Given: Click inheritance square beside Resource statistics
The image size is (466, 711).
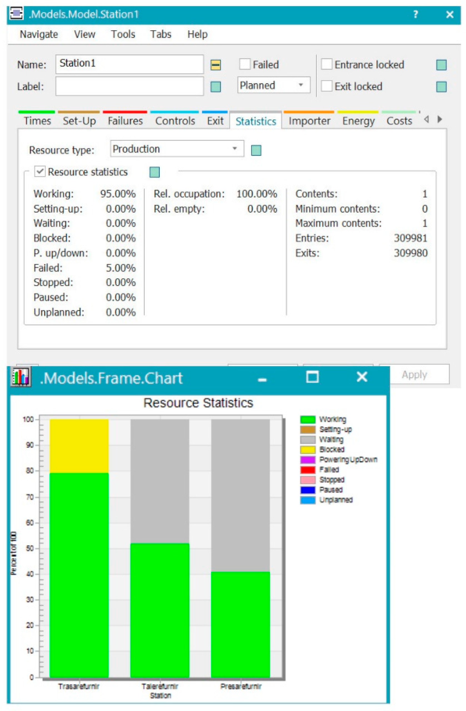Looking at the screenshot, I should click(154, 172).
